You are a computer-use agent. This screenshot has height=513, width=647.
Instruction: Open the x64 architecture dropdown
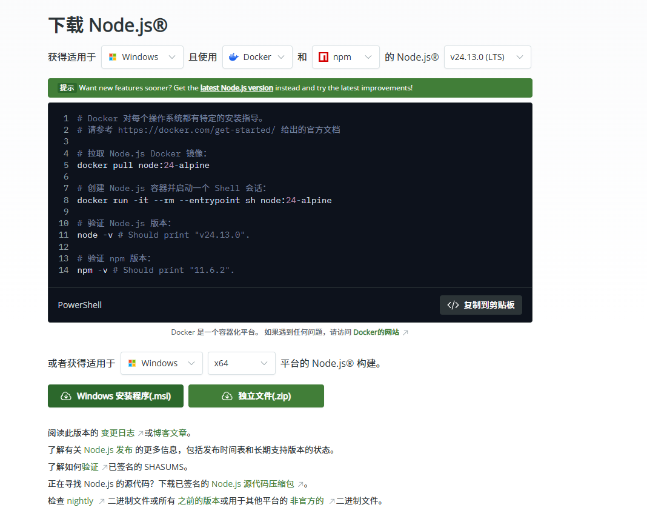(x=241, y=363)
